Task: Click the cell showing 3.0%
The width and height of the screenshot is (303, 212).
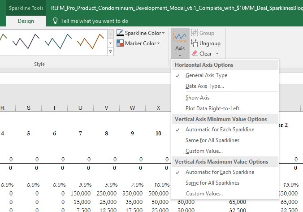Action: click(85, 185)
